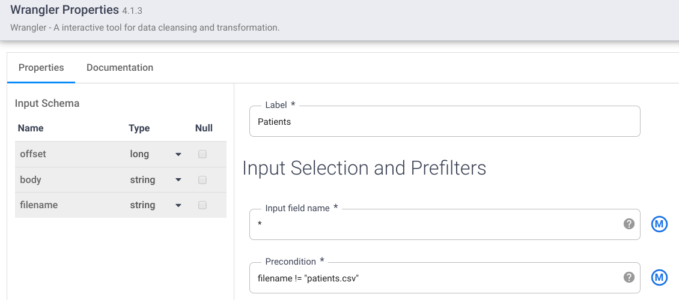The height and width of the screenshot is (300, 679).
Task: Select the filename schema row name
Action: coord(38,205)
